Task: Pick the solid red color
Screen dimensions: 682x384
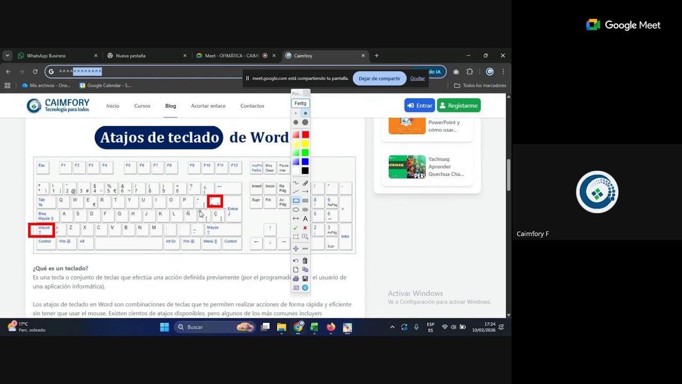Action: (305, 134)
